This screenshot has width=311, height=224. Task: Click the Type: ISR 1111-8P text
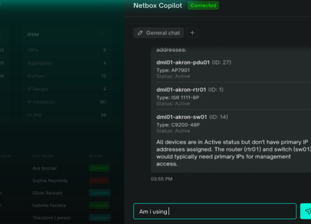178,98
